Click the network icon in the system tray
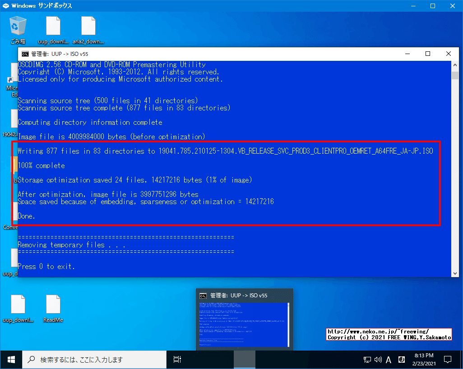This screenshot has width=463, height=369. point(366,359)
